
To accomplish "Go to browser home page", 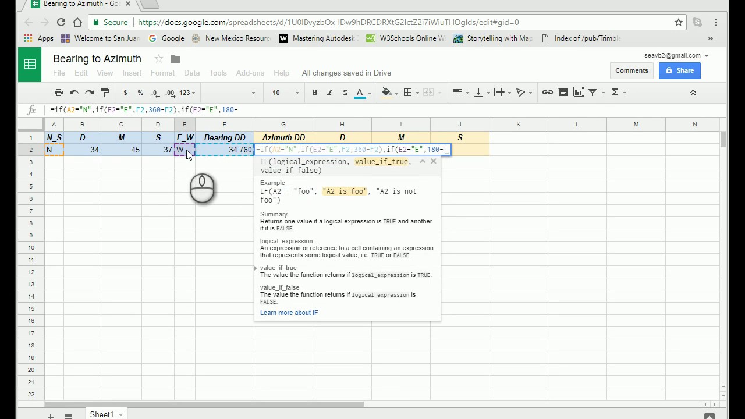I will (77, 22).
